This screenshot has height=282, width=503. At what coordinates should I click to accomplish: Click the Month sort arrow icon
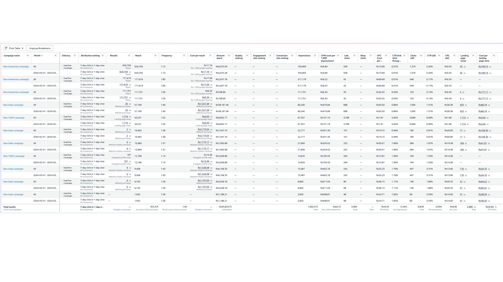click(x=42, y=56)
